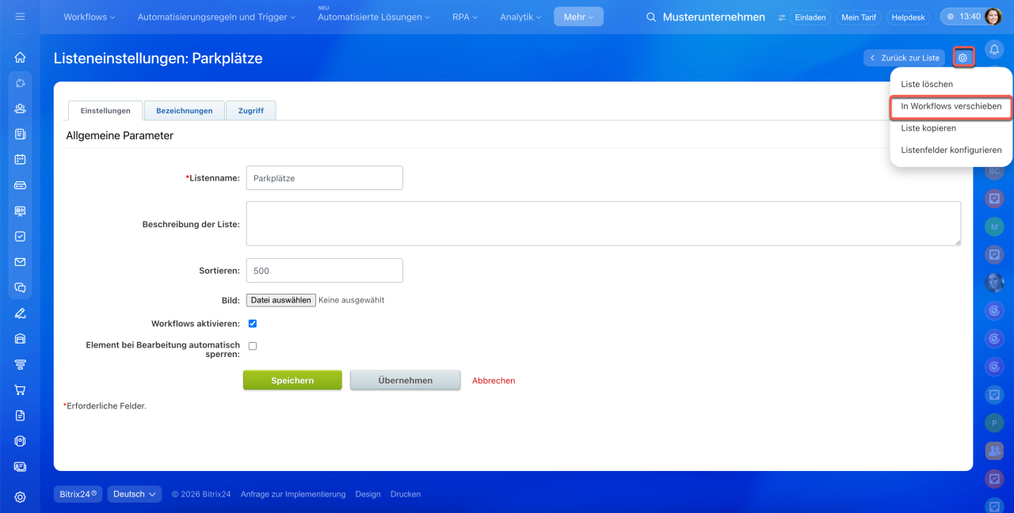Open the Bitrix24 footer button

pyautogui.click(x=78, y=494)
